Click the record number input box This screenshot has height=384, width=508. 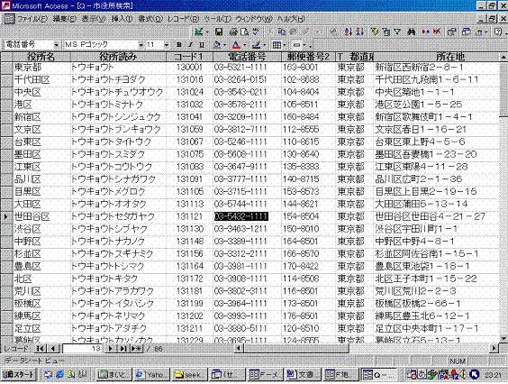[83, 349]
